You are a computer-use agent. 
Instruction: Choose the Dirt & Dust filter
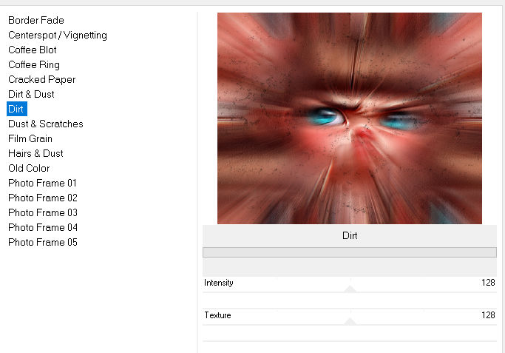click(31, 94)
